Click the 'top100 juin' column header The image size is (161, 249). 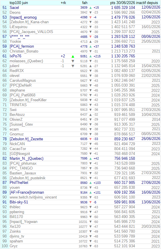pyautogui.click(x=19, y=3)
